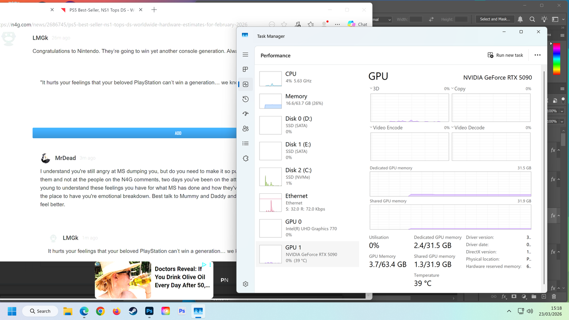569x320 pixels.
Task: Click Photoshop Height input field
Action: click(461, 19)
